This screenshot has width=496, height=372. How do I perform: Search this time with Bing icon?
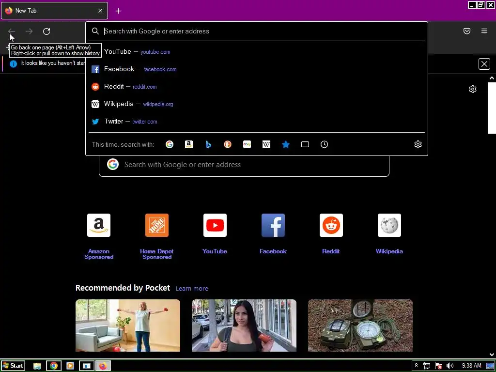208,144
